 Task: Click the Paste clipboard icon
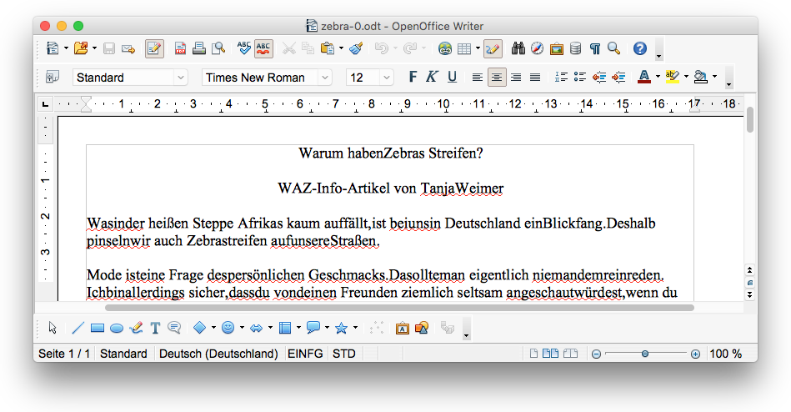point(328,48)
